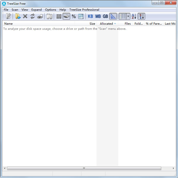Sort by the Name column header

click(39, 24)
